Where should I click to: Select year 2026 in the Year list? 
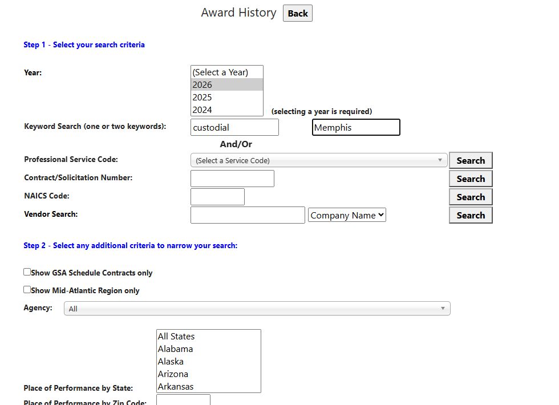pyautogui.click(x=227, y=84)
